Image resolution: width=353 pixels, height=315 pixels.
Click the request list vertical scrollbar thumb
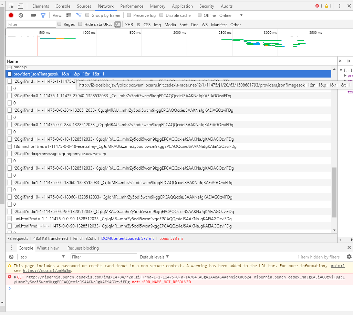[x=334, y=192]
